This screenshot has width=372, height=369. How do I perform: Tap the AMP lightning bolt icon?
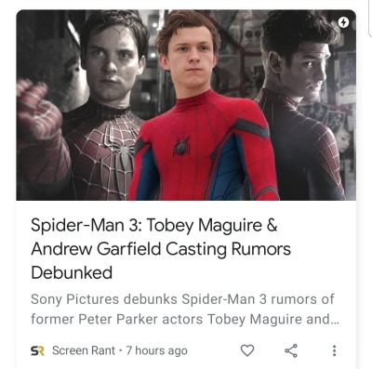pos(343,22)
